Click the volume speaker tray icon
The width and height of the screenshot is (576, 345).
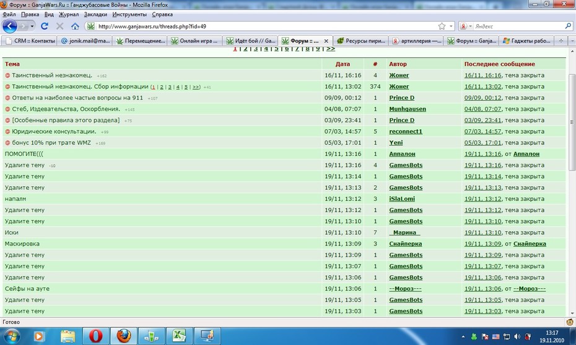[517, 336]
